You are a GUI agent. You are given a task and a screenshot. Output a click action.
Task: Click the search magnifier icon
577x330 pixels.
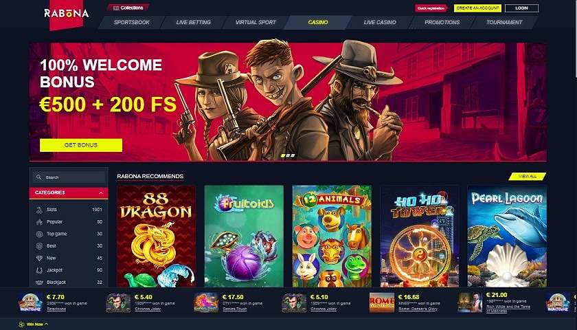pos(38,177)
